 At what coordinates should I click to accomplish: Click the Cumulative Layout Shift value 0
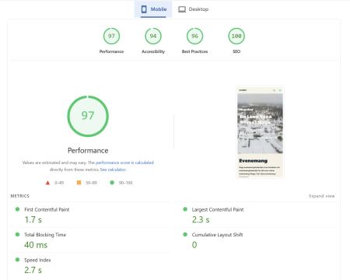(x=194, y=245)
